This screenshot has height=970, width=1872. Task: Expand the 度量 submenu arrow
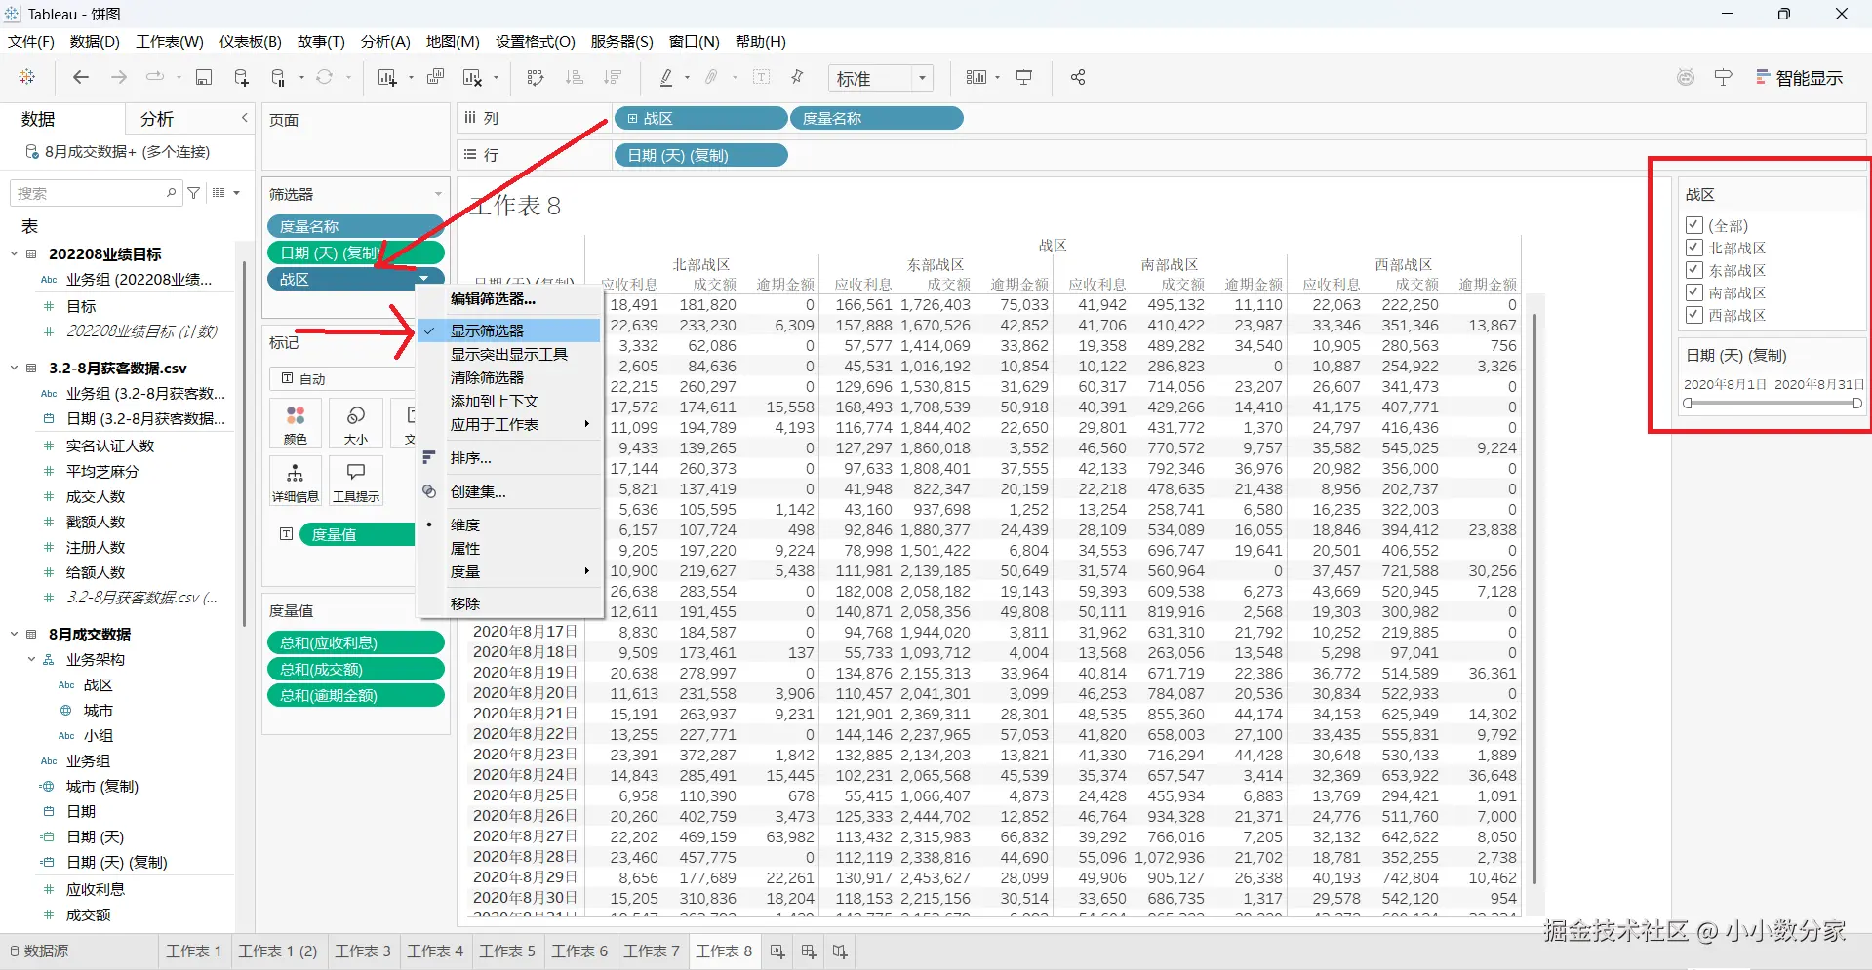point(586,571)
